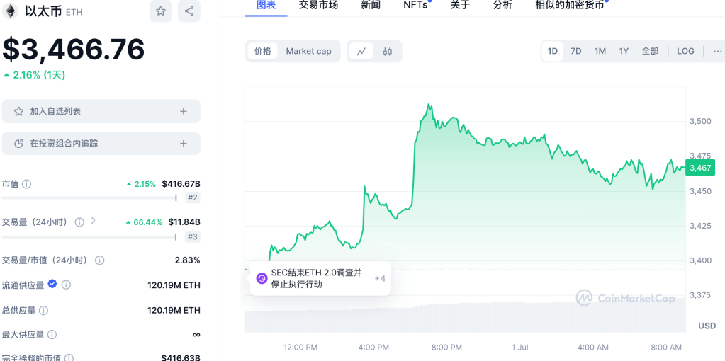Enable LOG scale on chart
725x361 pixels.
click(685, 51)
